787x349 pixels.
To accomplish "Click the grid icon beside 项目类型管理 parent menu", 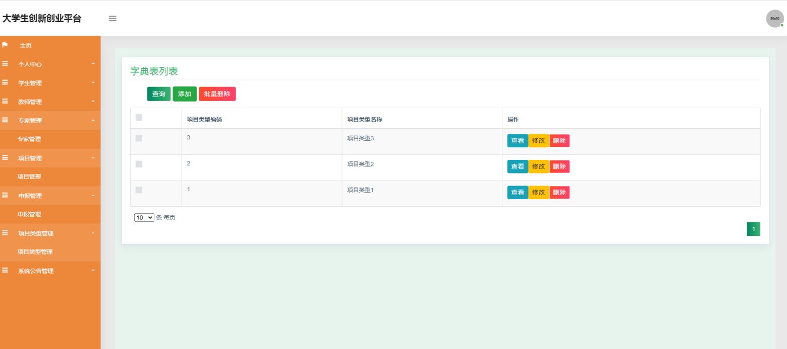I will (5, 233).
